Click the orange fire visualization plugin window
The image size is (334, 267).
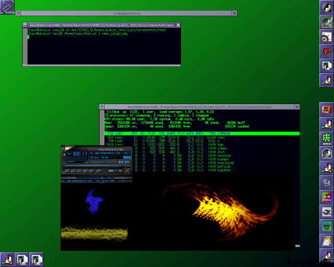213,211
